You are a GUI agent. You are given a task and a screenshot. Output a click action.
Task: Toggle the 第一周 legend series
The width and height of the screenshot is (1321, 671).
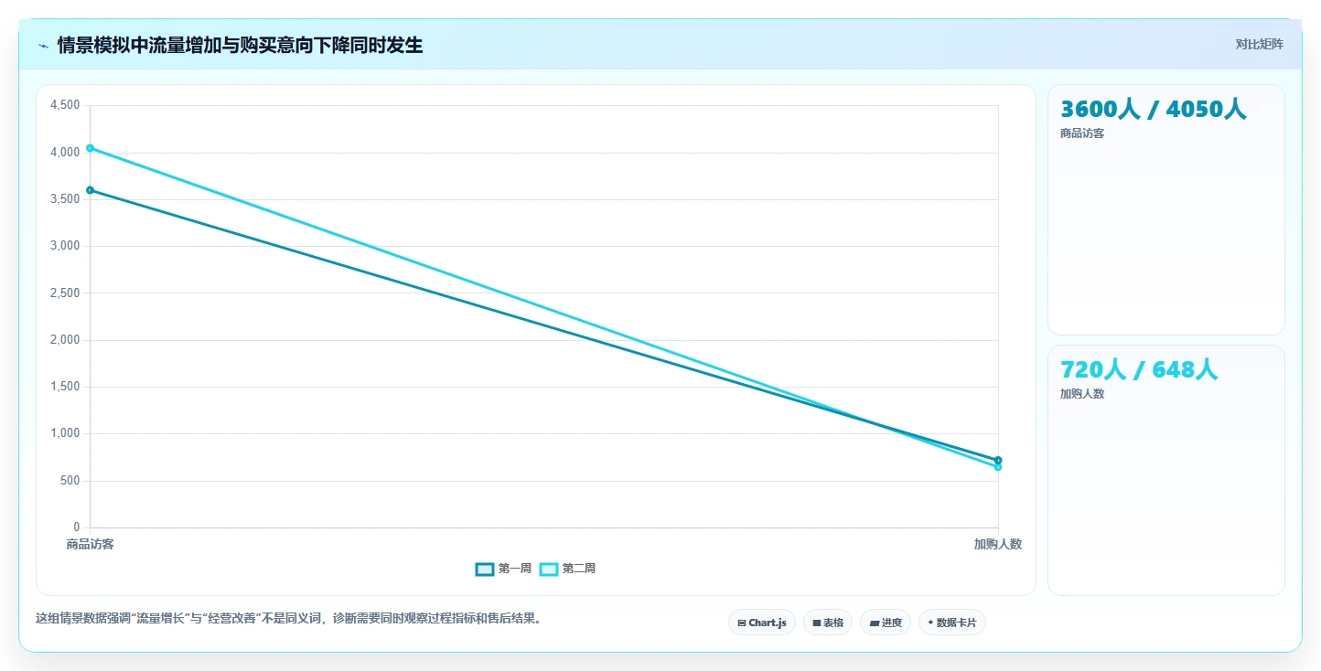[x=503, y=569]
